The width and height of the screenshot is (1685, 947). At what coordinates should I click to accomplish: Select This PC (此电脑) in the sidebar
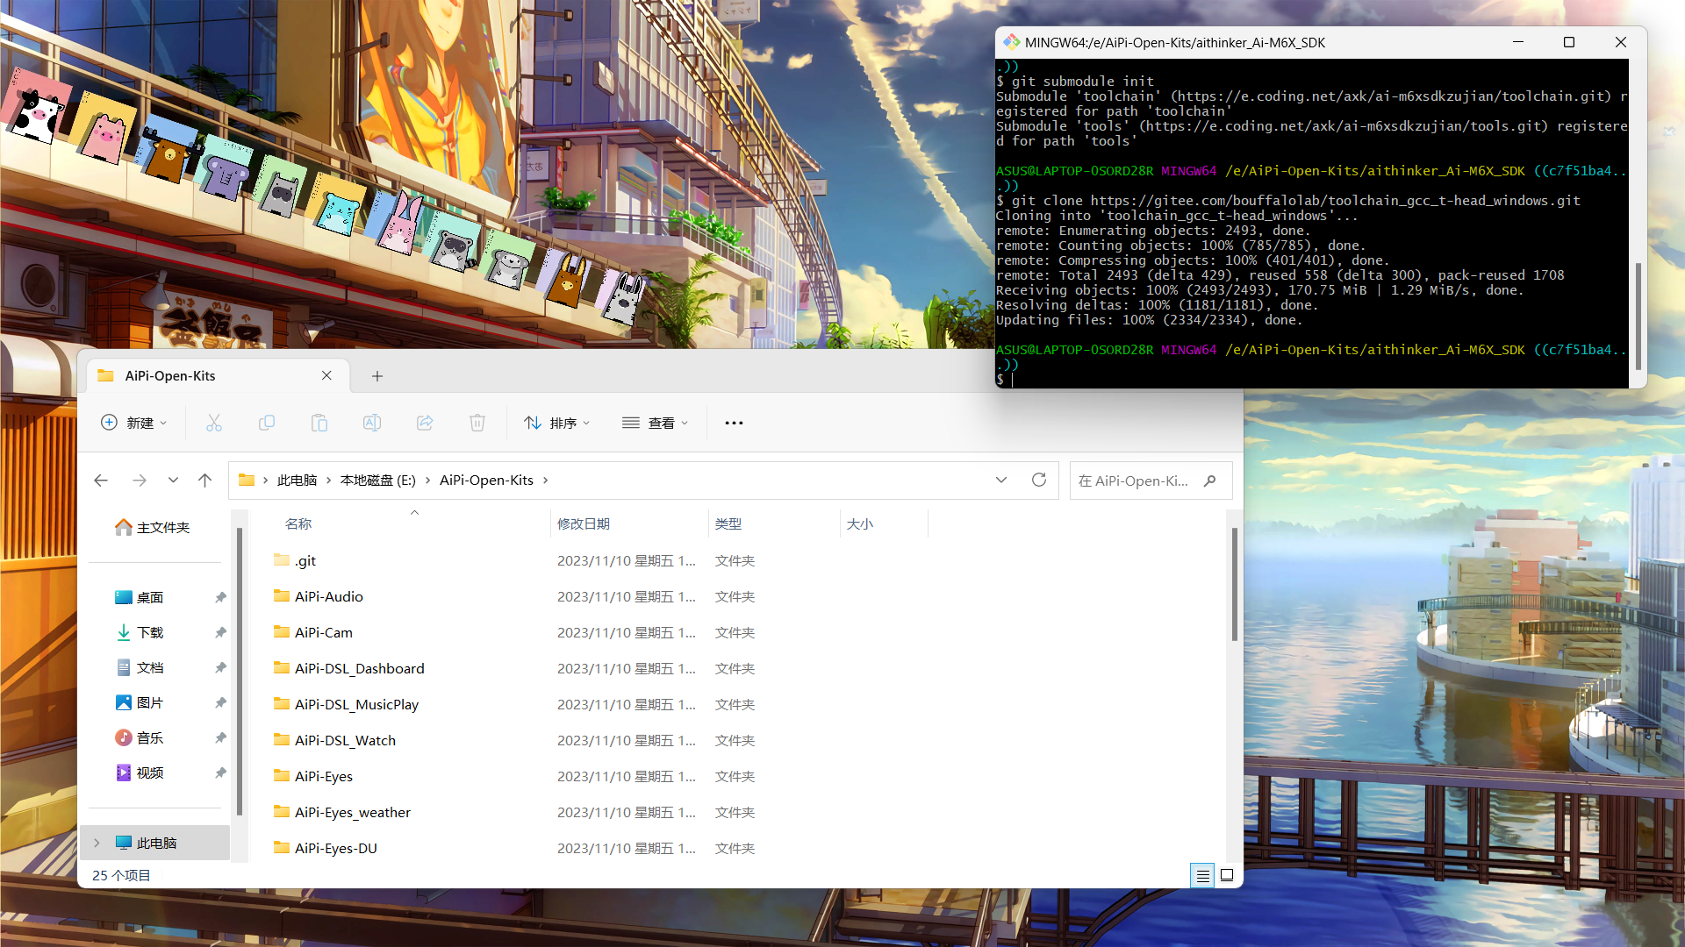coord(155,843)
